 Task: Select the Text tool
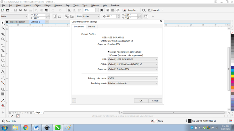(3, 72)
